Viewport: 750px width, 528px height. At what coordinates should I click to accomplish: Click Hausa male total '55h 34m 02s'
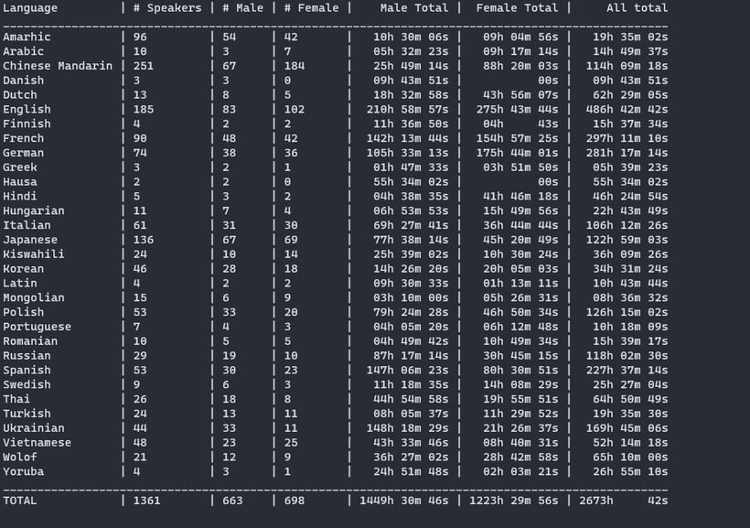pos(411,182)
